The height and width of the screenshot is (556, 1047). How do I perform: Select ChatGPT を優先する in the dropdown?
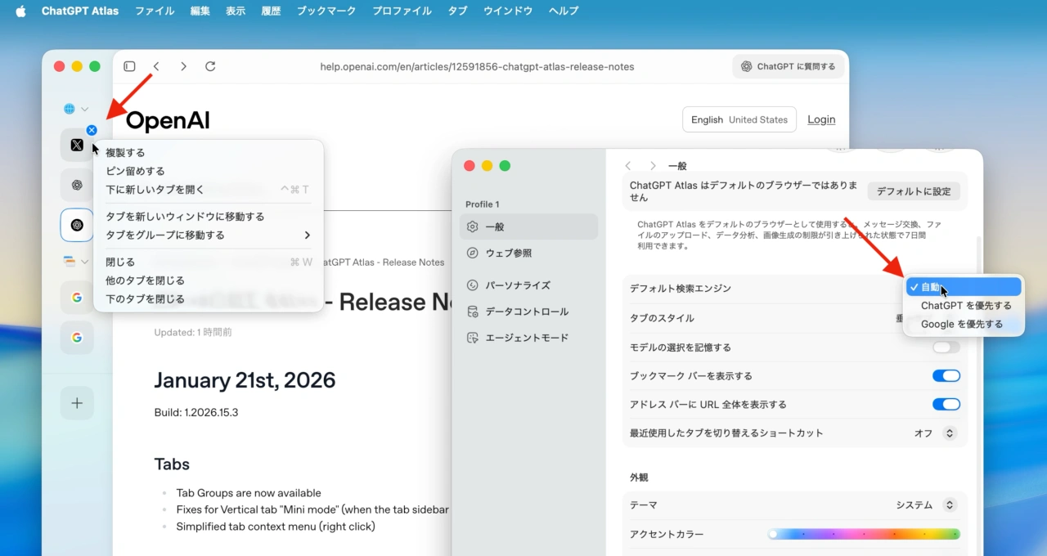[964, 305]
